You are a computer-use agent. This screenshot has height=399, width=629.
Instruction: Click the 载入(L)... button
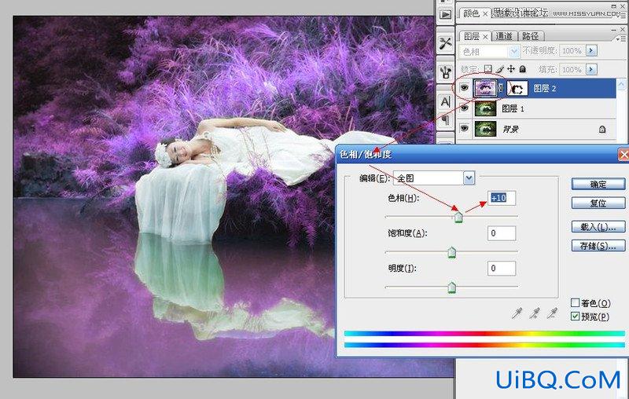(598, 227)
